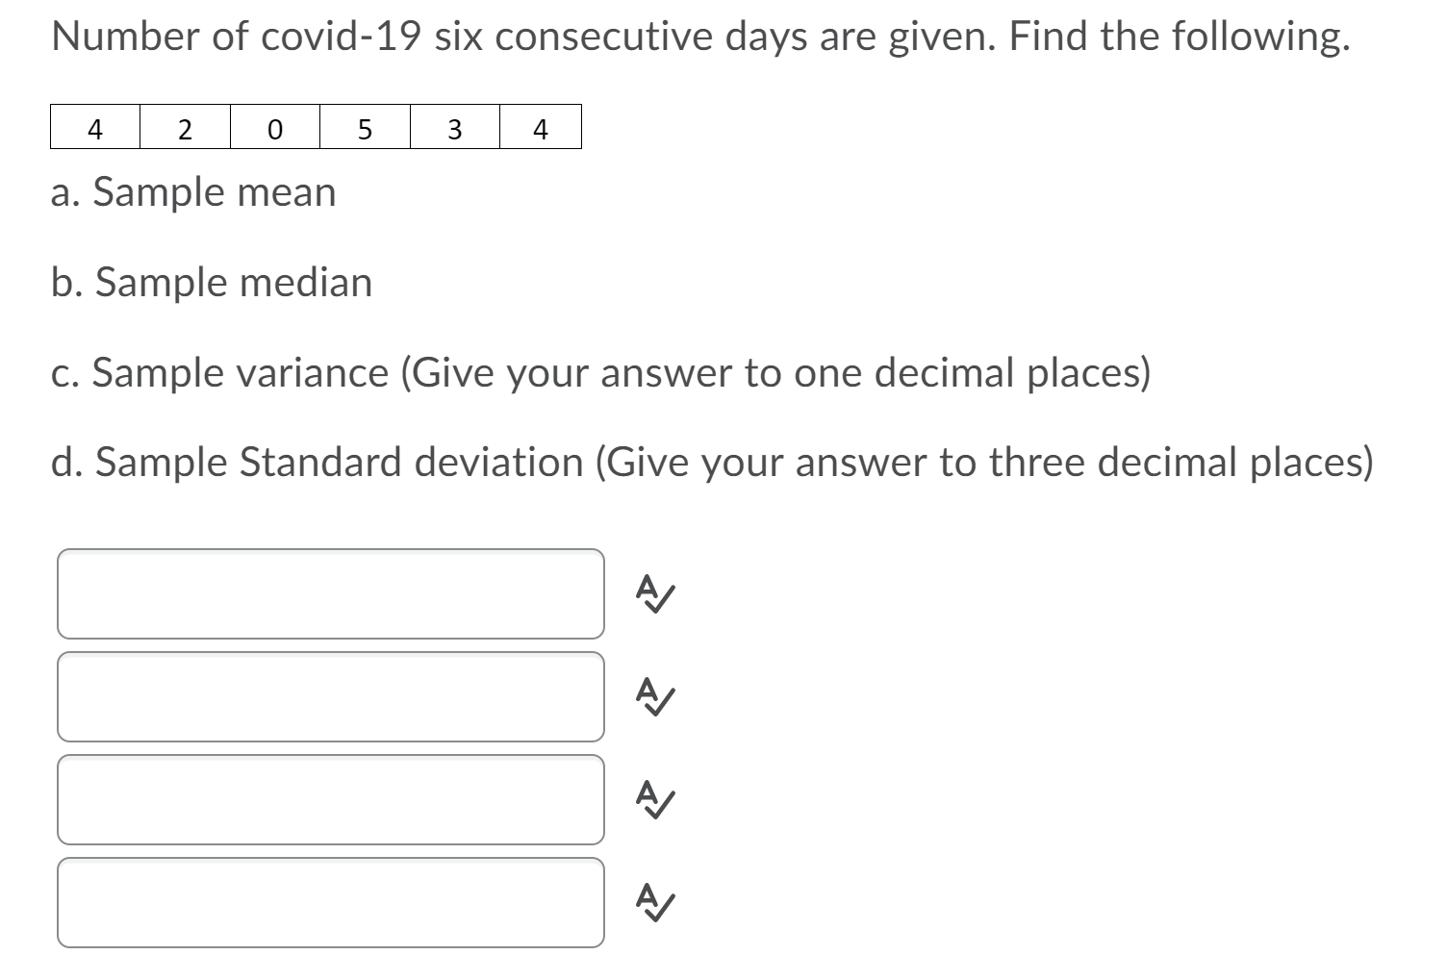Select the table cell containing the value 4
The image size is (1447, 980).
[94, 128]
